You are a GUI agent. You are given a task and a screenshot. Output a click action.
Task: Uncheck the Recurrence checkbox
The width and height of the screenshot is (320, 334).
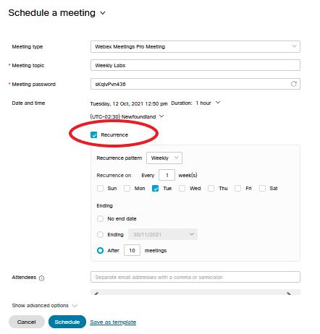click(x=93, y=134)
